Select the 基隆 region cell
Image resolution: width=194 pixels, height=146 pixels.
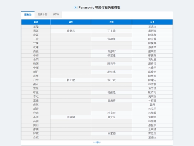[36, 27]
